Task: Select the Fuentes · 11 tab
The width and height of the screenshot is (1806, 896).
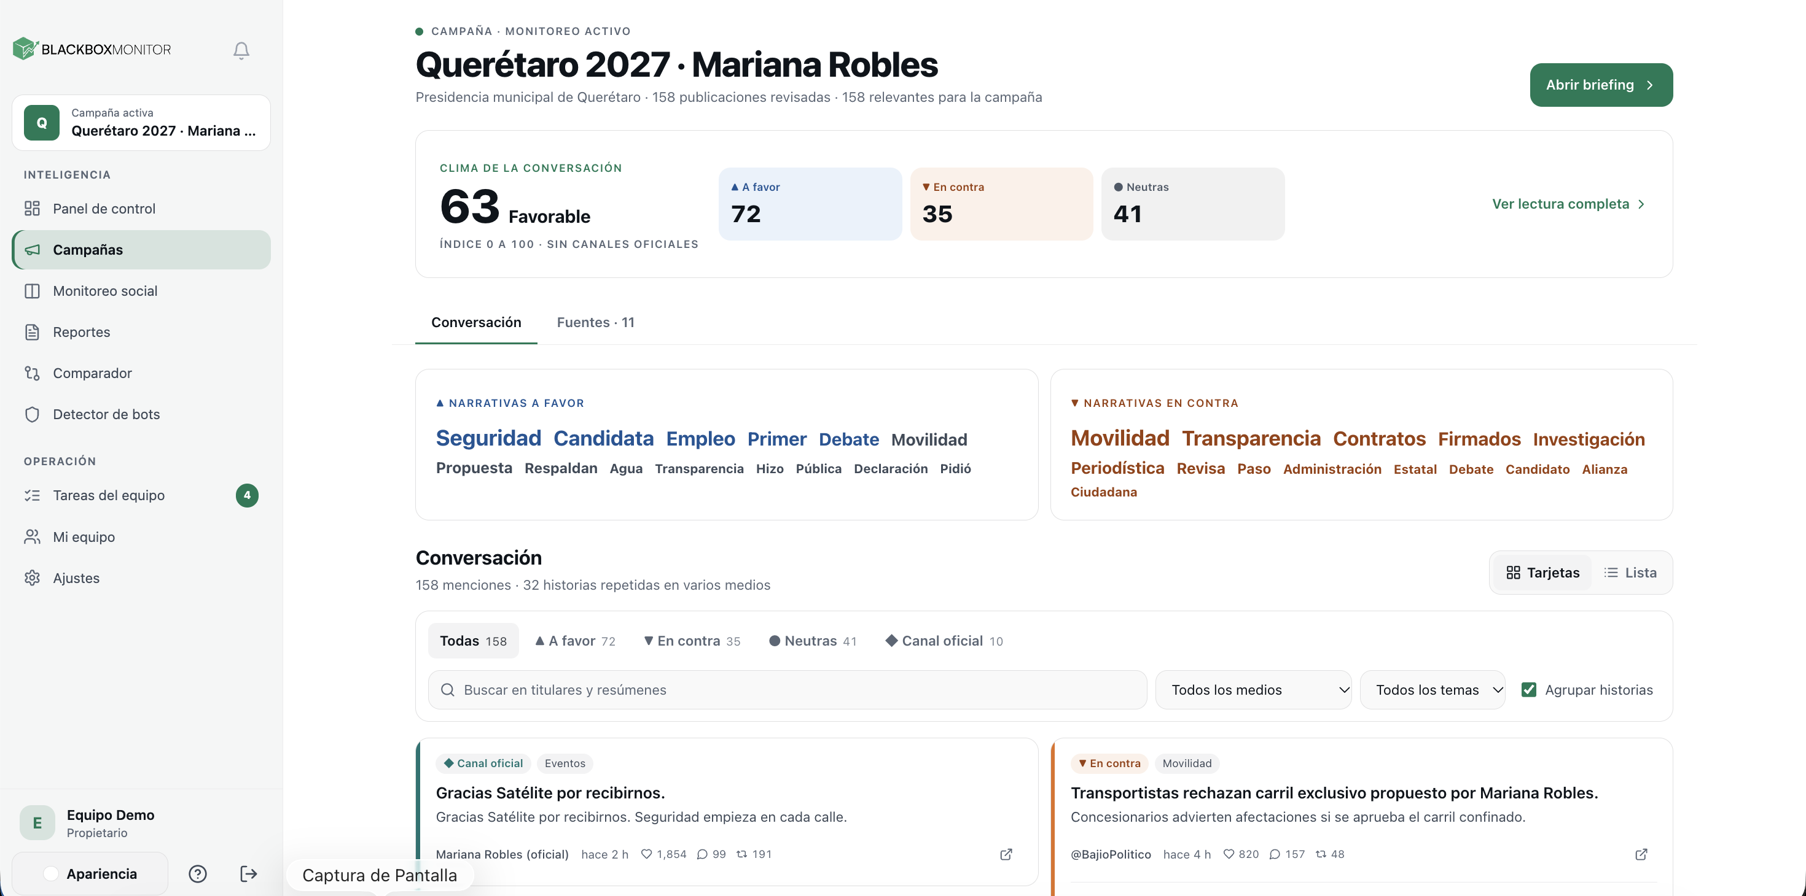Action: (x=595, y=322)
